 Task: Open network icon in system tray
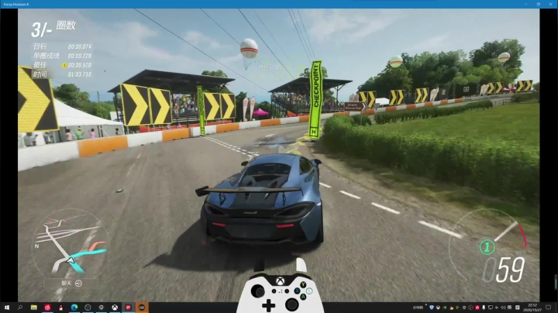tap(491, 308)
